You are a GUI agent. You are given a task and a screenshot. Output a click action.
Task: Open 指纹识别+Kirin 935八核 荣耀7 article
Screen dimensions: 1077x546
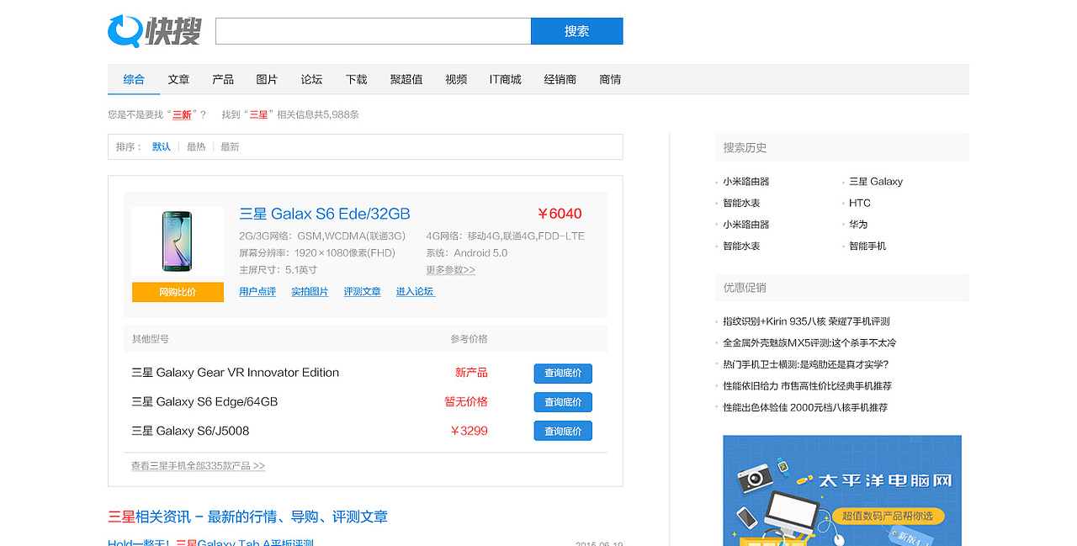806,321
